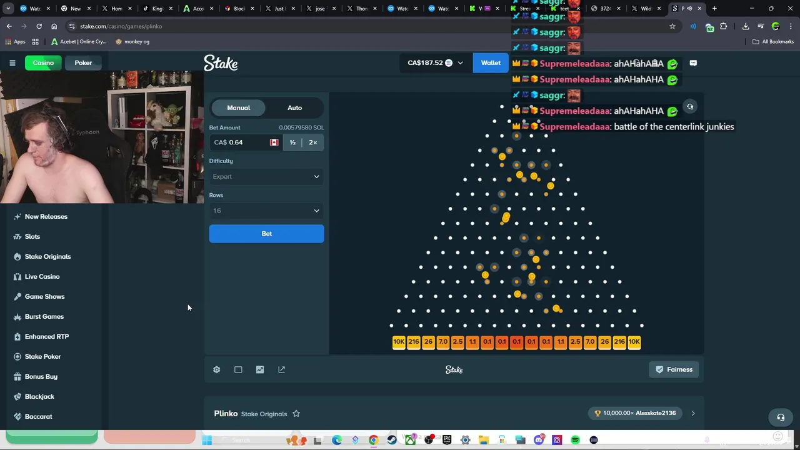This screenshot has height=450, width=800.
Task: Double the bet with the 2× button
Action: pyautogui.click(x=312, y=142)
